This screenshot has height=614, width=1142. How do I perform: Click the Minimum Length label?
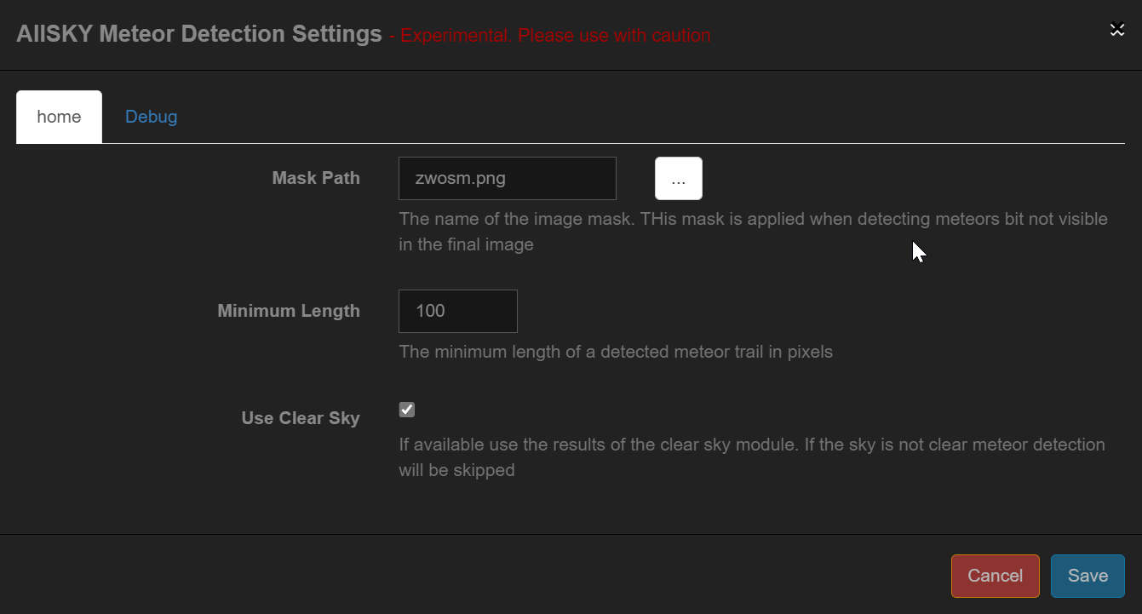(289, 311)
